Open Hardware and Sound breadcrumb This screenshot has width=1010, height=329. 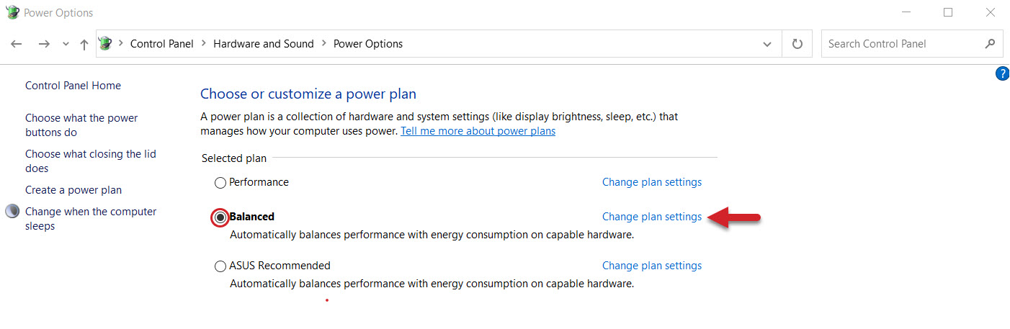pos(264,44)
